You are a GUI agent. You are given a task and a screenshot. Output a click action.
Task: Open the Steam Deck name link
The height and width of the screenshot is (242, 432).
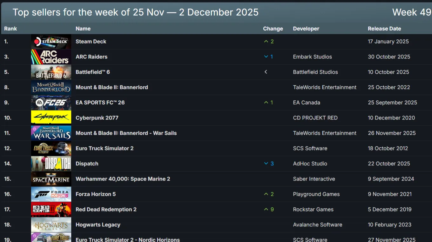91,42
